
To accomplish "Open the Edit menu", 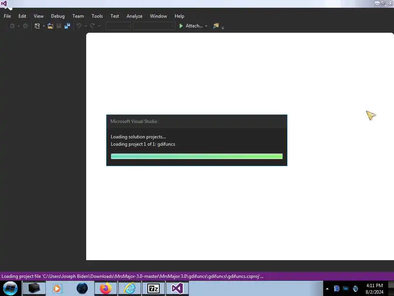I will [x=22, y=16].
